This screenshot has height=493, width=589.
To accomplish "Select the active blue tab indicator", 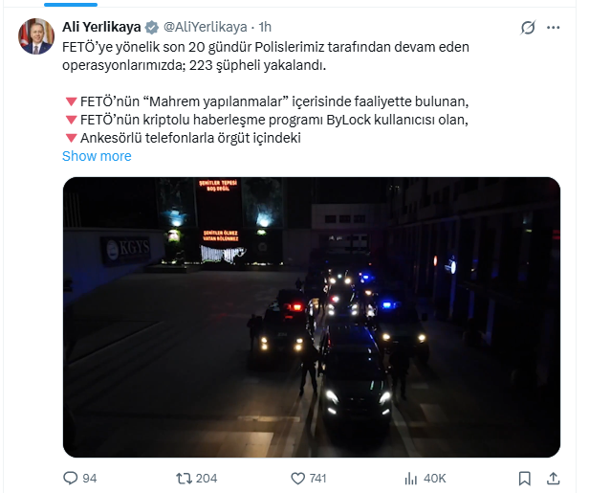I will pyautogui.click(x=71, y=5).
